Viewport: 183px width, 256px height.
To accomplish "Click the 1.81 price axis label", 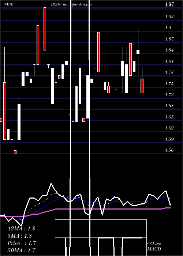I will pyautogui.click(x=169, y=61).
